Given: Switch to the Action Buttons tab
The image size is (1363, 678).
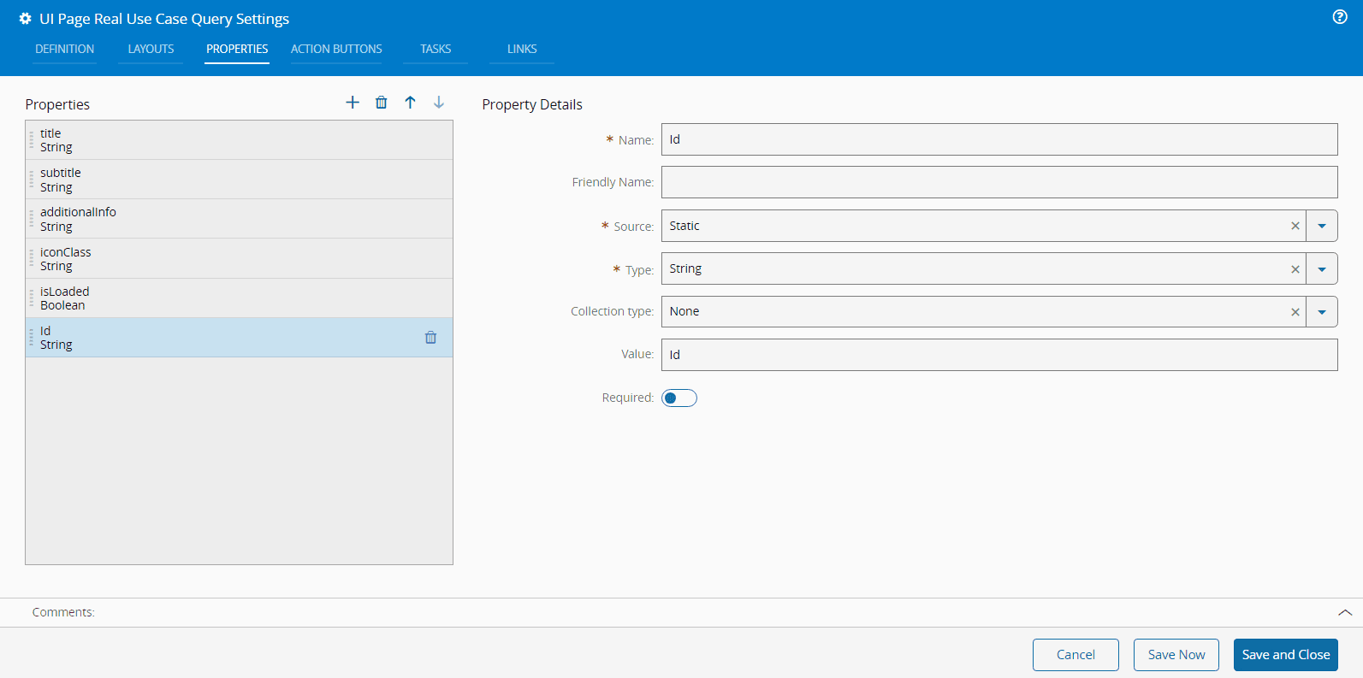Looking at the screenshot, I should coord(336,50).
